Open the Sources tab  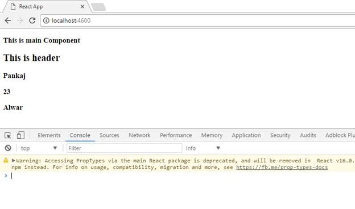109,135
